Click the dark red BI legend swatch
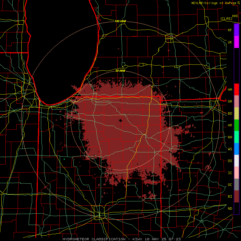241x241 pixels. pyautogui.click(x=236, y=197)
